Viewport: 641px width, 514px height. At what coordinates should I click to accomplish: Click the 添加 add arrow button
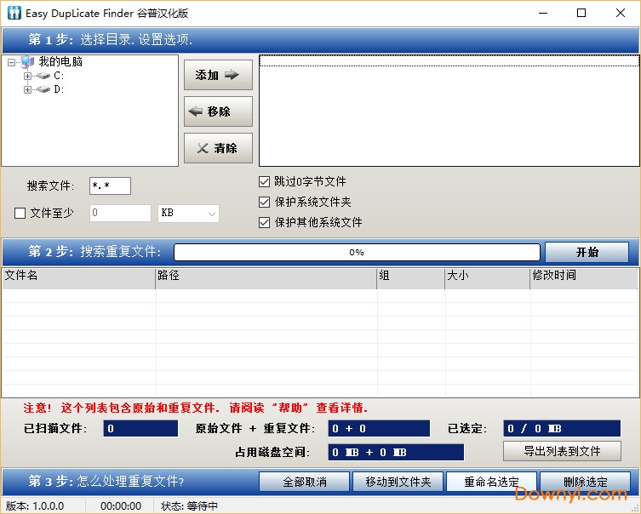218,75
